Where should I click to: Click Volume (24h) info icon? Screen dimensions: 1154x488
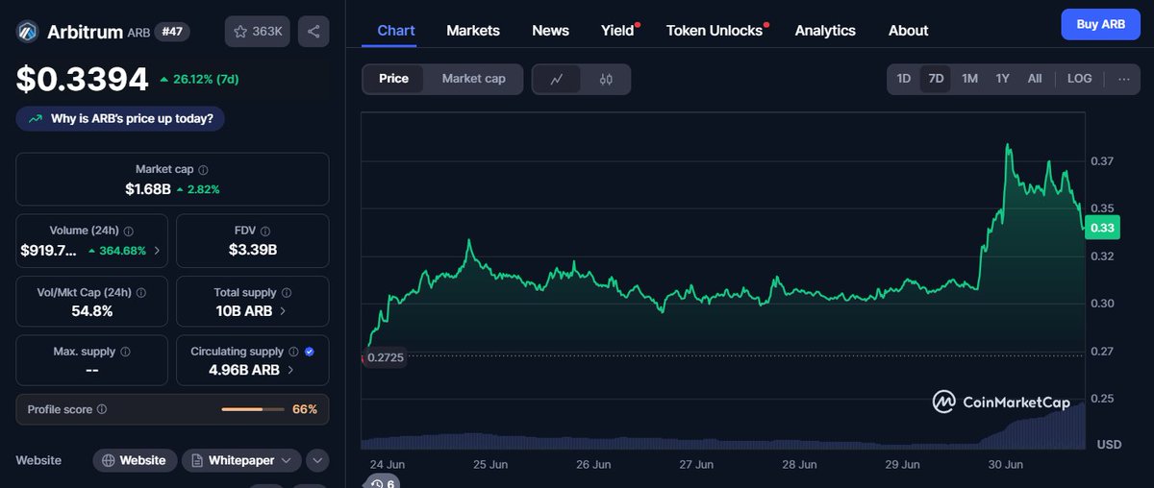129,232
